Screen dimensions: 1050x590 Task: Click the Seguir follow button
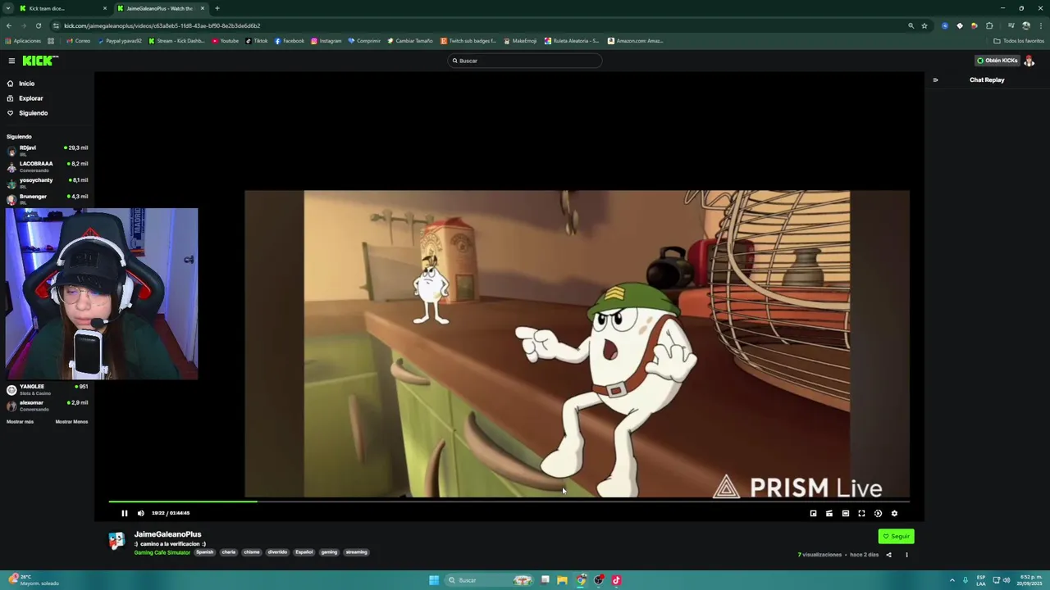pos(896,536)
